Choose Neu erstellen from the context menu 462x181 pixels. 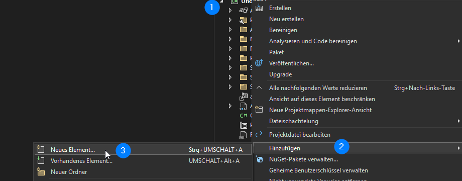click(x=286, y=19)
